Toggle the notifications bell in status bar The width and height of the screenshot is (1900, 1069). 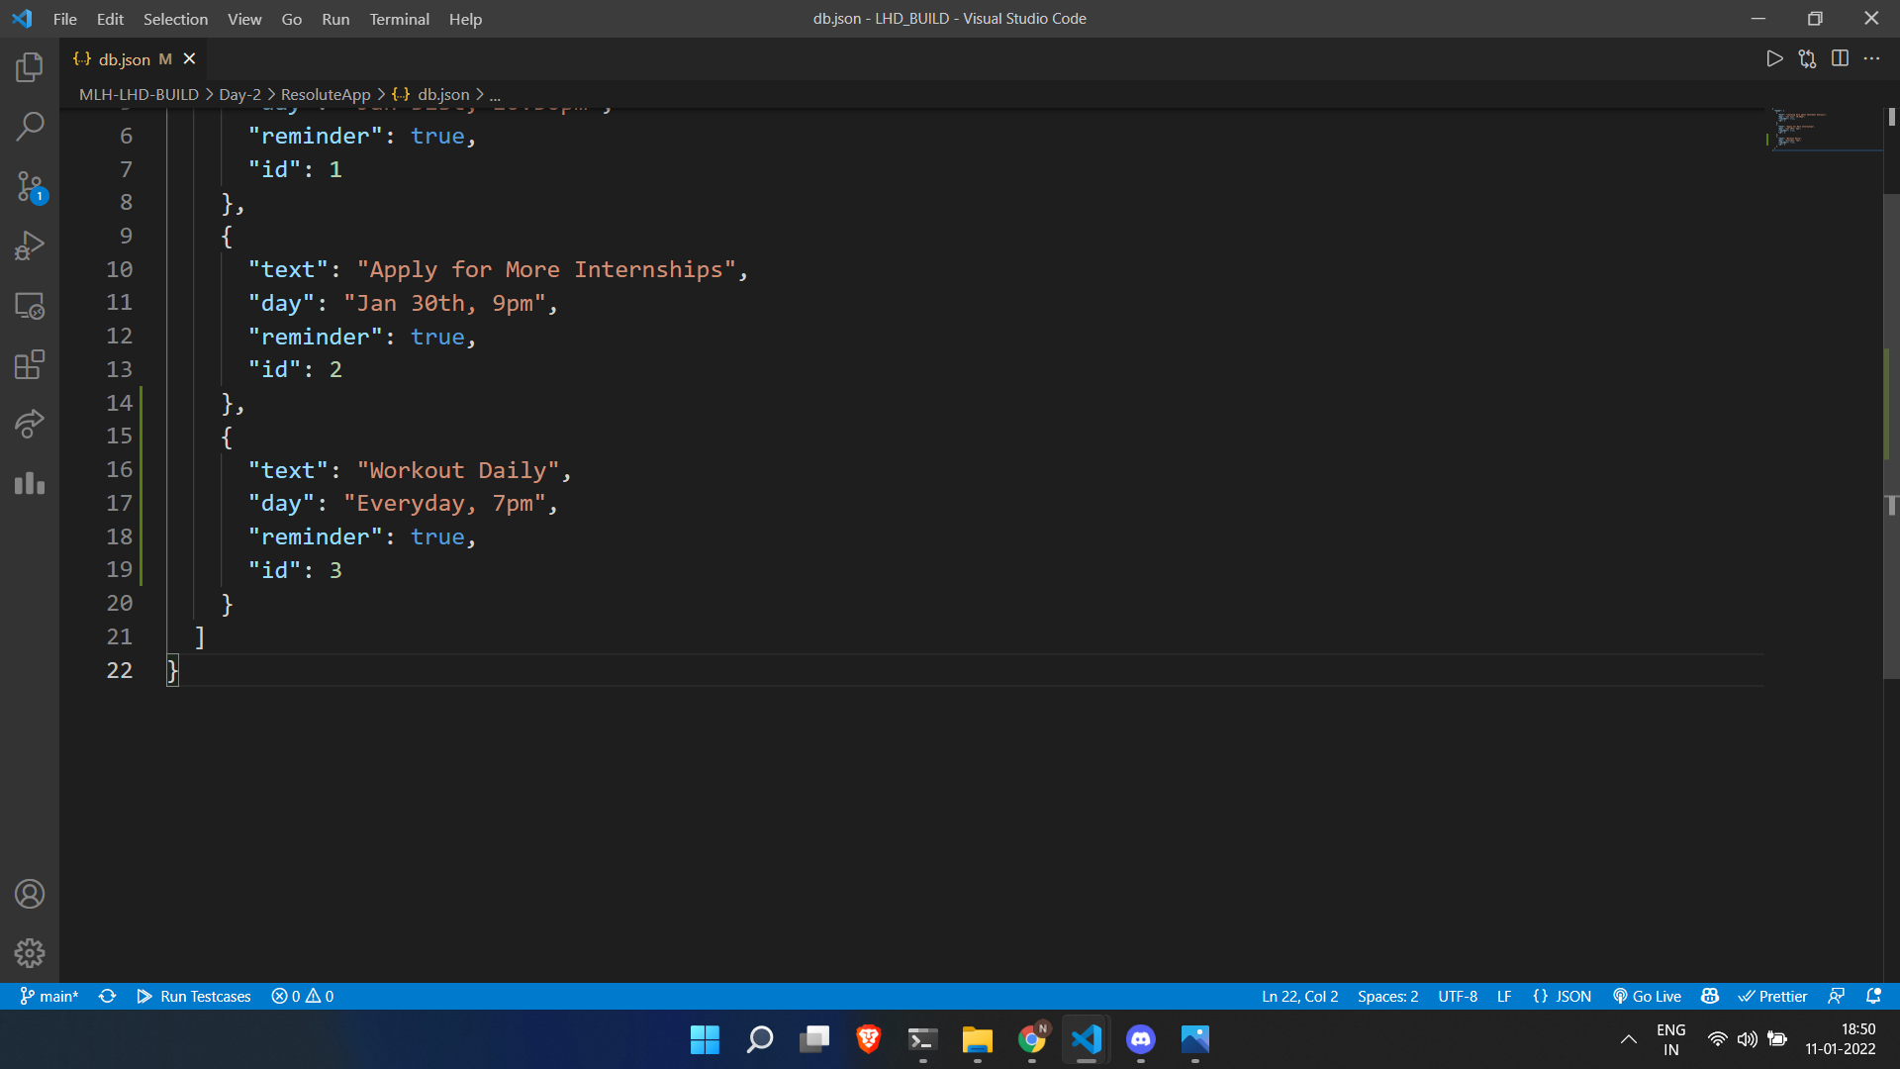(x=1873, y=997)
